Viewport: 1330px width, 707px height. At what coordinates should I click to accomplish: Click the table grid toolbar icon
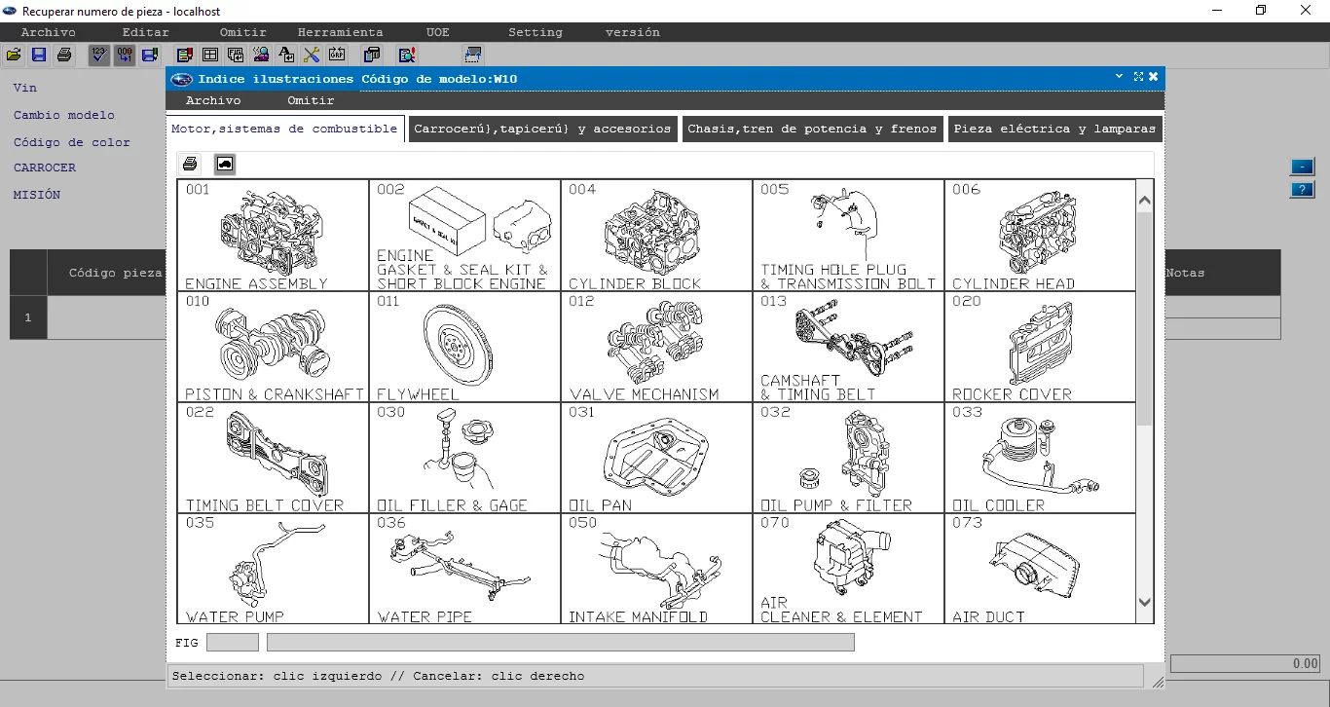pos(209,56)
